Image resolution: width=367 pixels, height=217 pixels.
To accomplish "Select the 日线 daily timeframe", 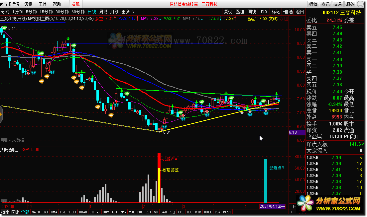I will pyautogui.click(x=92, y=12).
